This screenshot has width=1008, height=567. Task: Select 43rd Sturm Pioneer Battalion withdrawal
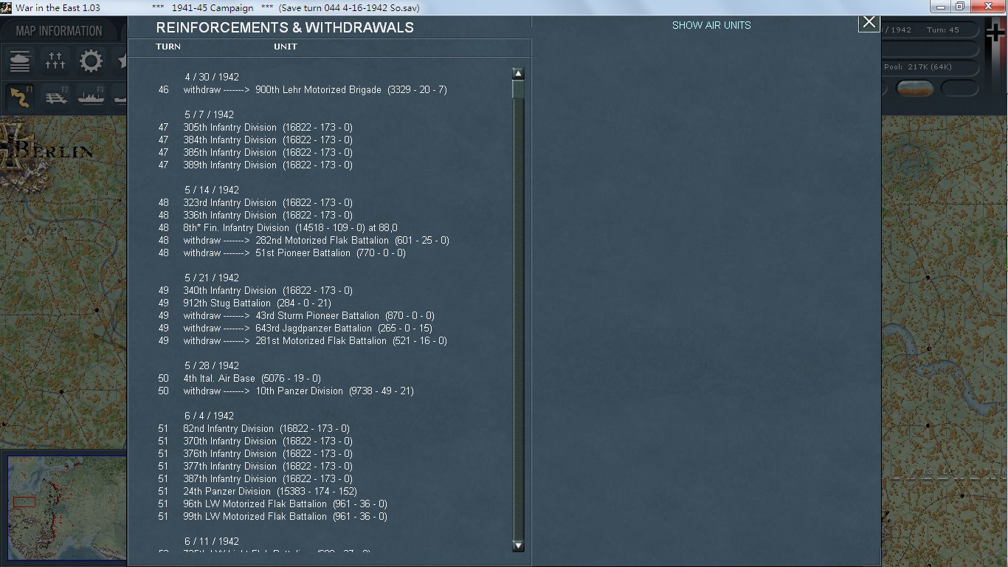point(308,316)
